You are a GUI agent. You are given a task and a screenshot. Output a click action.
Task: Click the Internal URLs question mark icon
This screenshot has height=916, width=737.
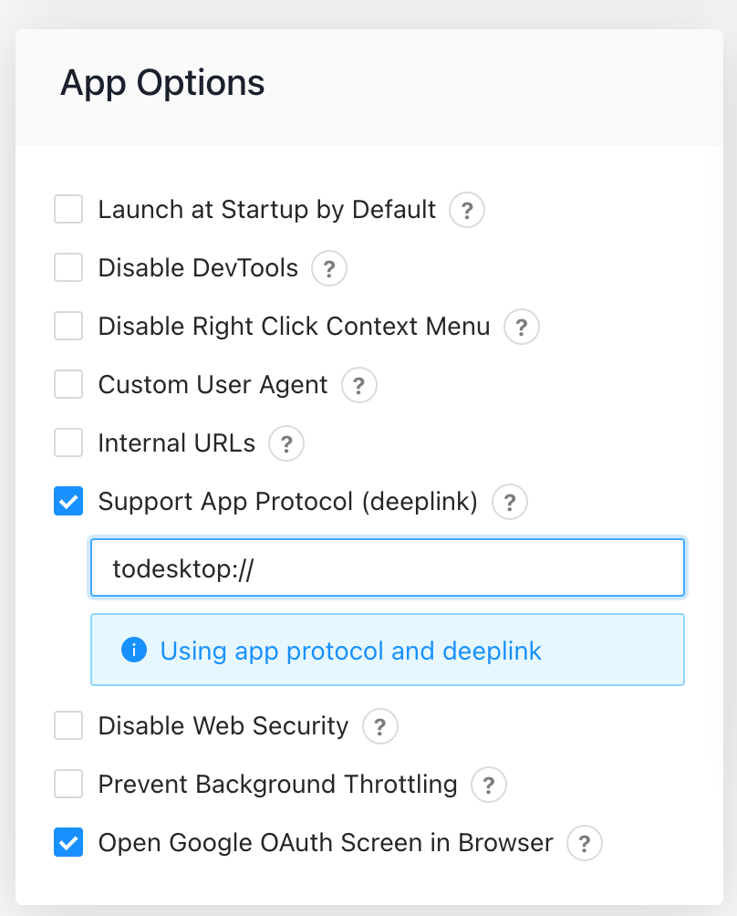pos(285,443)
